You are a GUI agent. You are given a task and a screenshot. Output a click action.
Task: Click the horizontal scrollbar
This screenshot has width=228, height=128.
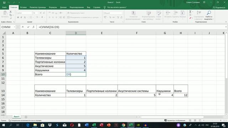click(172, 117)
